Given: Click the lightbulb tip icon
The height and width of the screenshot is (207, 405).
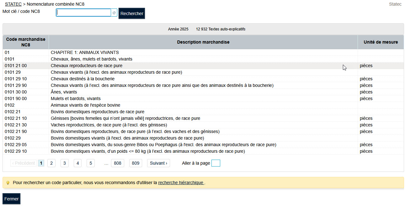Looking at the screenshot, I should tap(8, 183).
